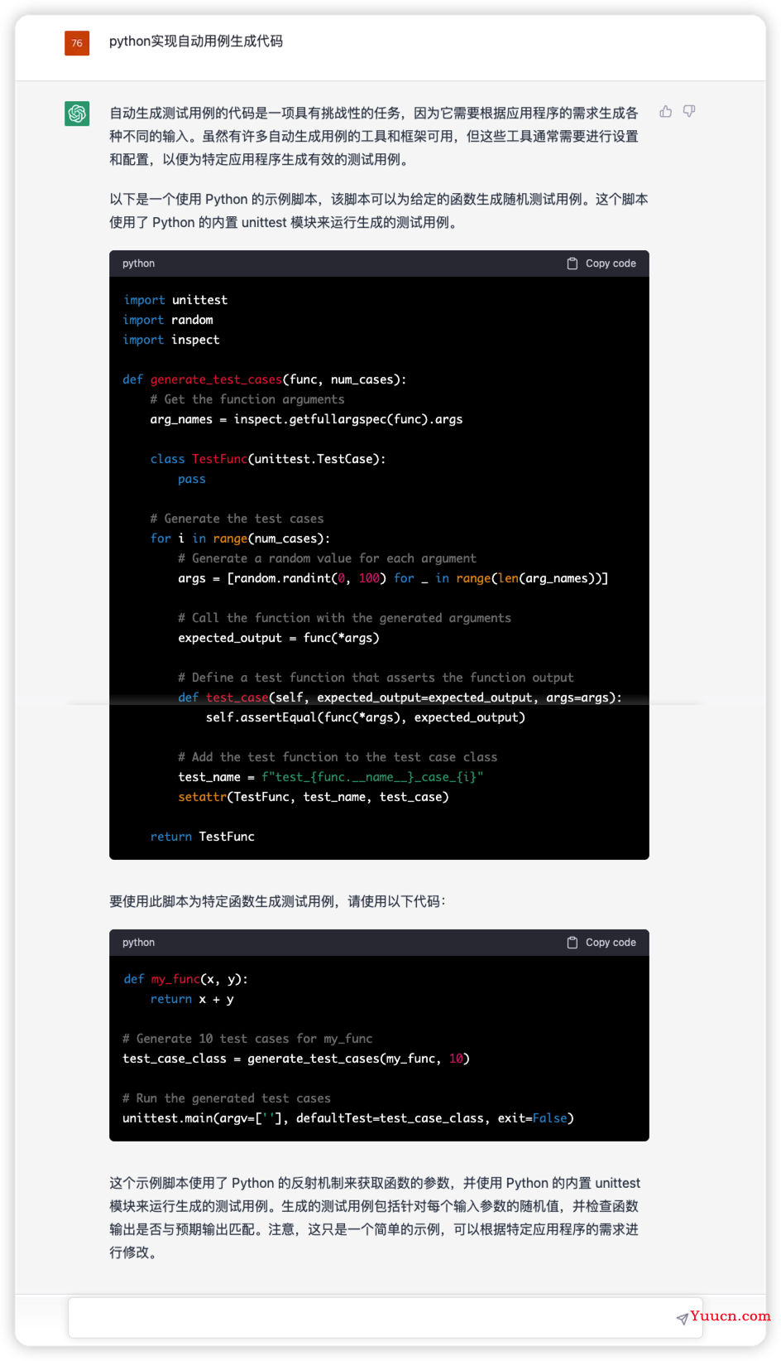Click the sentence "要使用此脚本为特定函数生成测试用例"
Viewport: 781px width, 1361px height.
coord(277,901)
